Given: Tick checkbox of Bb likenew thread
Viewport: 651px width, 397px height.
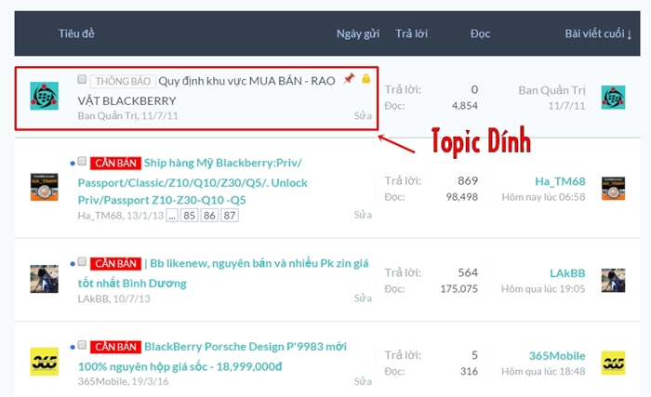Looking at the screenshot, I should pyautogui.click(x=82, y=261).
